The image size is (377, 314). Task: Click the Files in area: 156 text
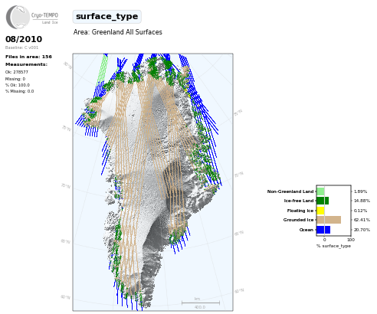coord(28,57)
